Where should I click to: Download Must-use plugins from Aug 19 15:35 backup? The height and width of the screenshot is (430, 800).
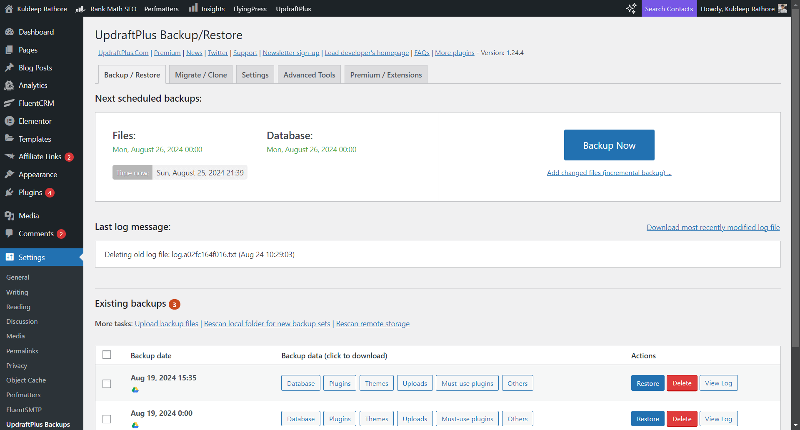pos(467,383)
